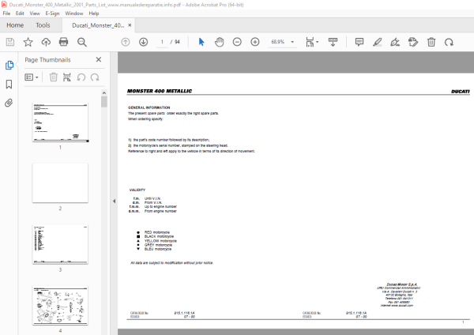Click the thumbnails panel page extract icon
The width and height of the screenshot is (474, 335).
(x=67, y=77)
